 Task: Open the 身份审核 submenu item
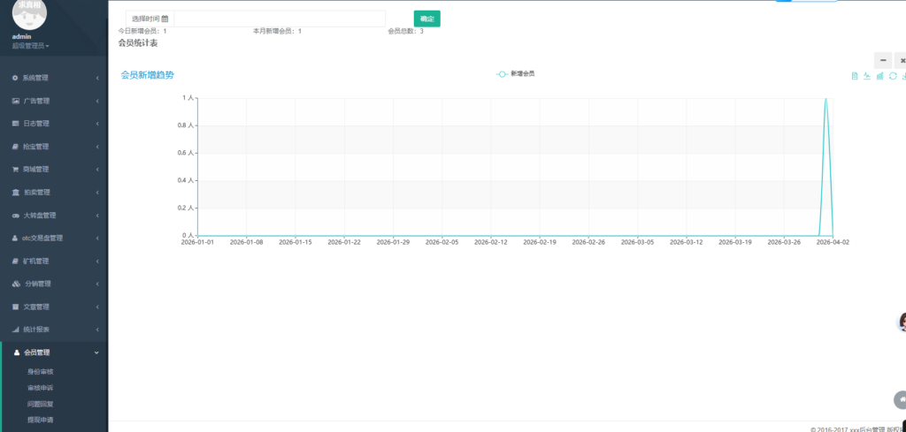(41, 372)
